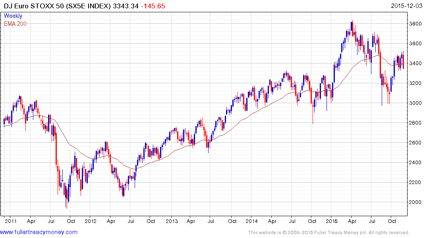This screenshot has width=427, height=238.
Task: Select the 2013 year axis label
Action: (x=172, y=221)
